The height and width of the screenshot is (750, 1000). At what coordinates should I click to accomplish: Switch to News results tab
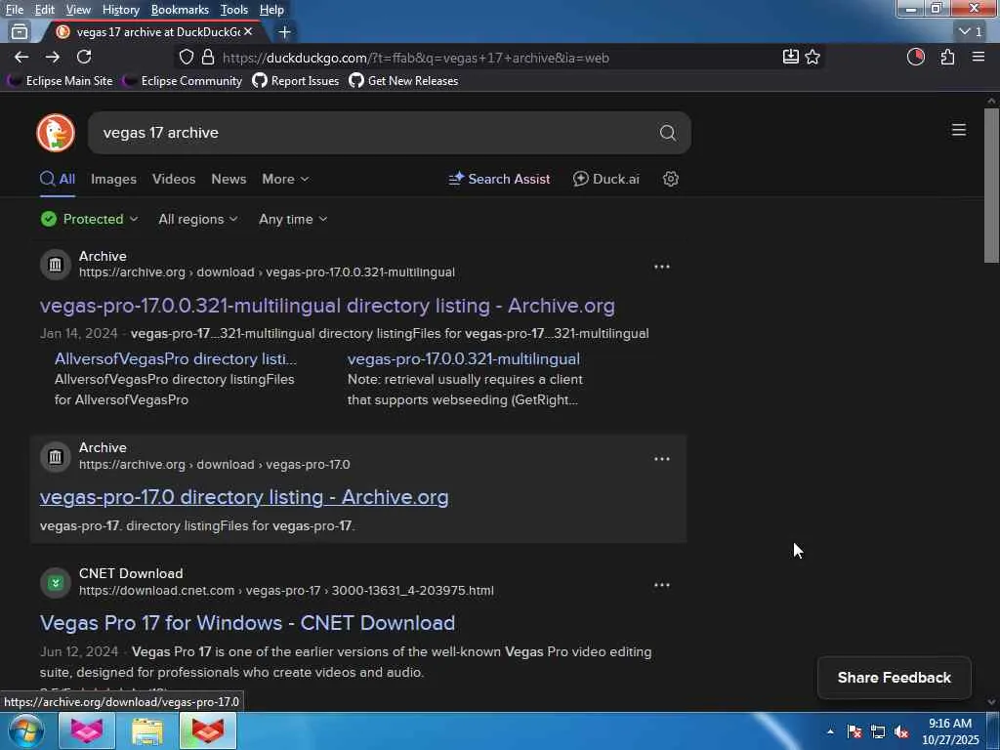(229, 179)
